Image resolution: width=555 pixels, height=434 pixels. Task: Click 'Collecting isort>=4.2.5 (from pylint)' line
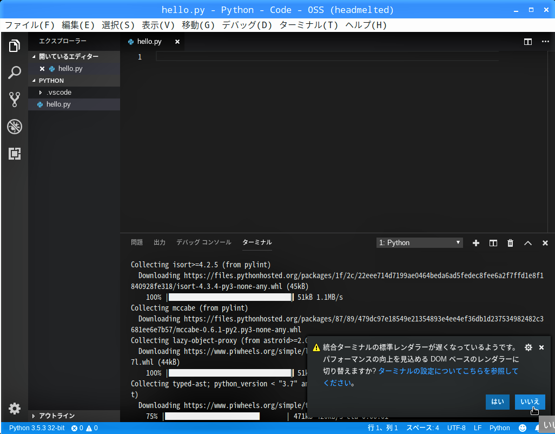[x=201, y=265]
